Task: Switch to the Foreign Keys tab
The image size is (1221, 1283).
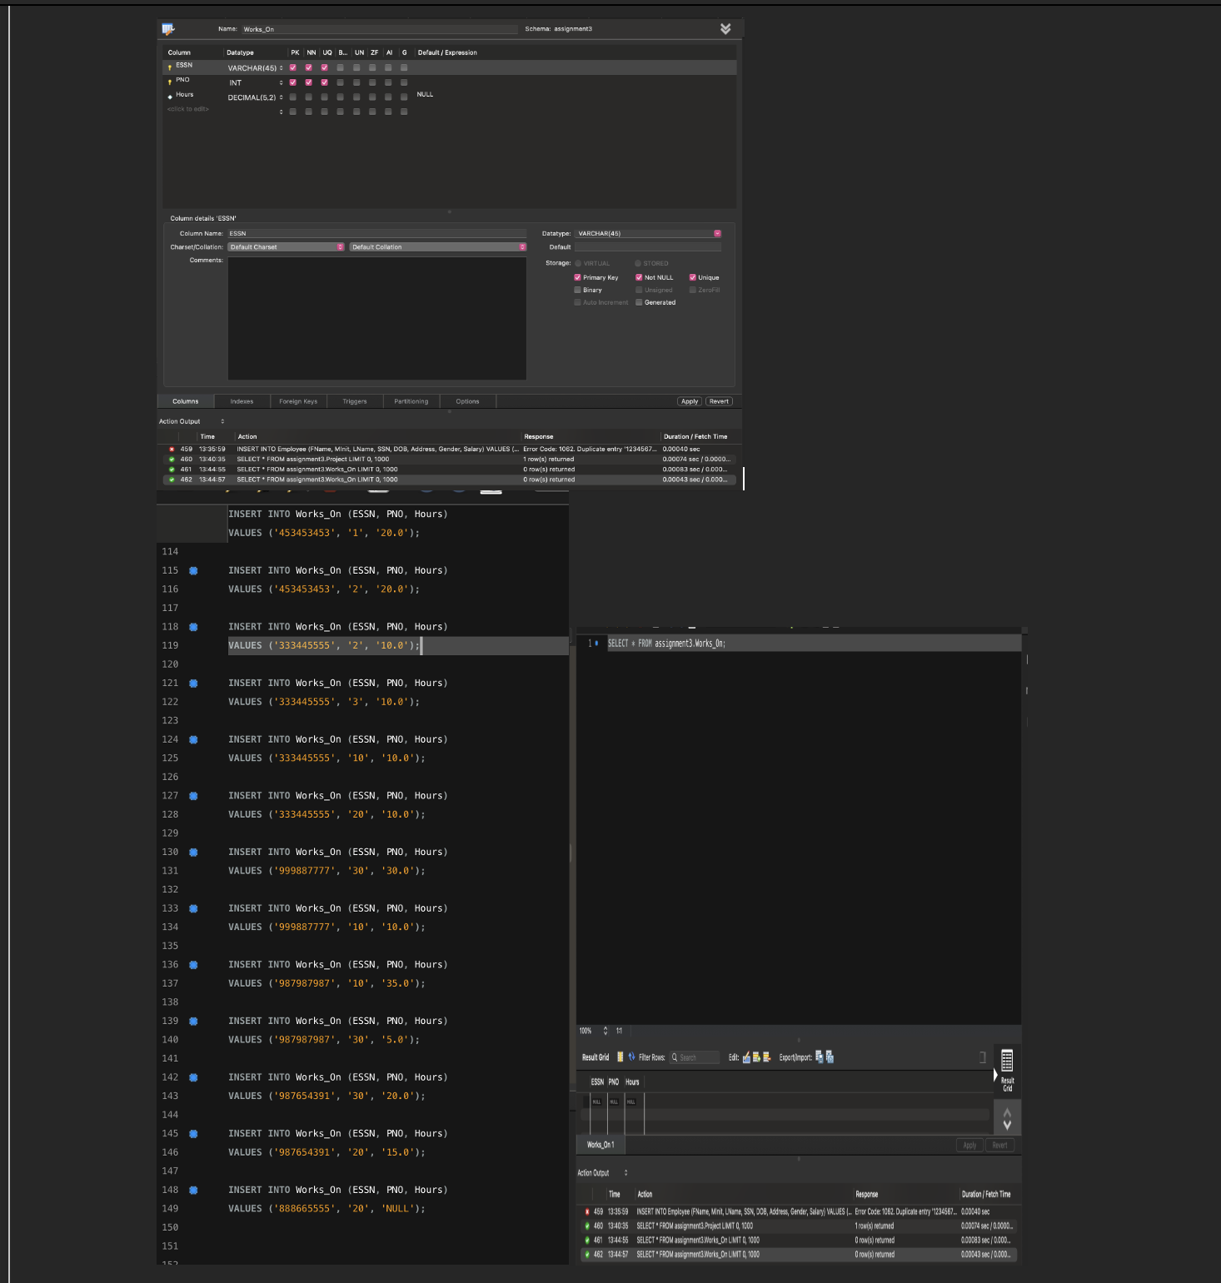Action: (298, 401)
